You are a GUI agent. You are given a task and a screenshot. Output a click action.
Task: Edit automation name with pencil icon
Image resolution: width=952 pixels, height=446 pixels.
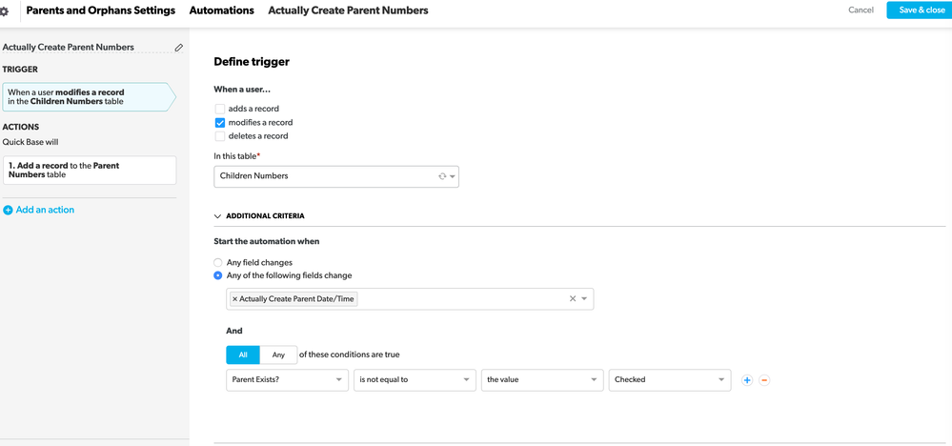[178, 48]
